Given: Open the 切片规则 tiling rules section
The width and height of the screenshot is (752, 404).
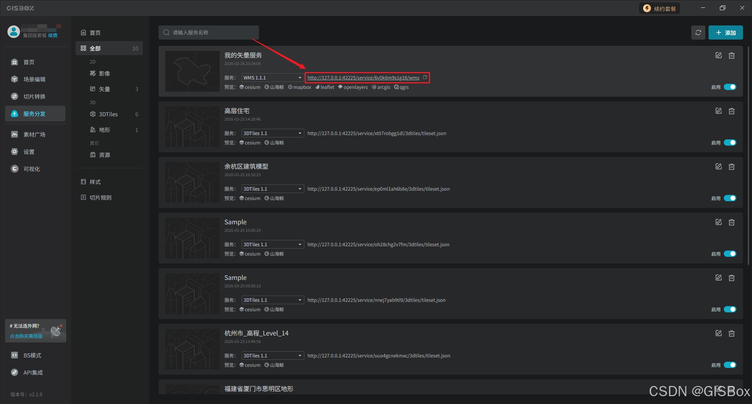Looking at the screenshot, I should 109,197.
